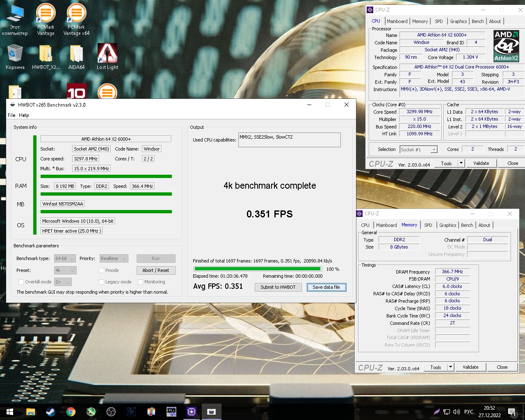
Task: Open the Priority Realtime dropdown
Action: click(x=114, y=258)
